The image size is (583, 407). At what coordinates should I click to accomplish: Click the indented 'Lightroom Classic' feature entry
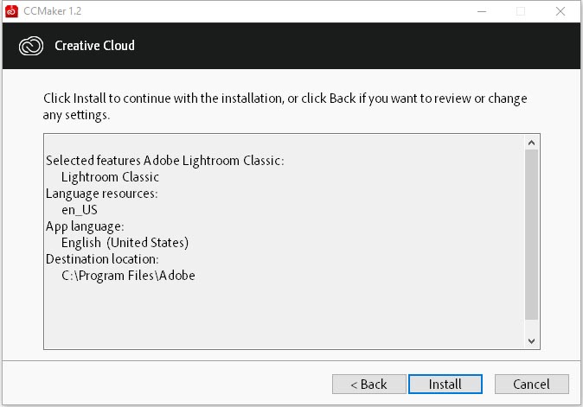pyautogui.click(x=110, y=177)
